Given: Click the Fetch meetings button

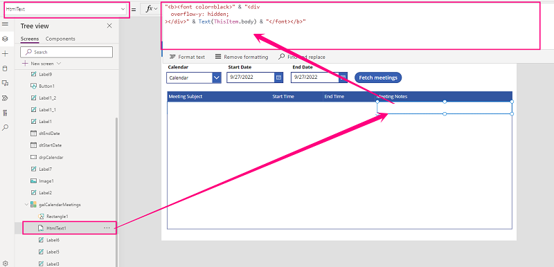Looking at the screenshot, I should pos(378,77).
